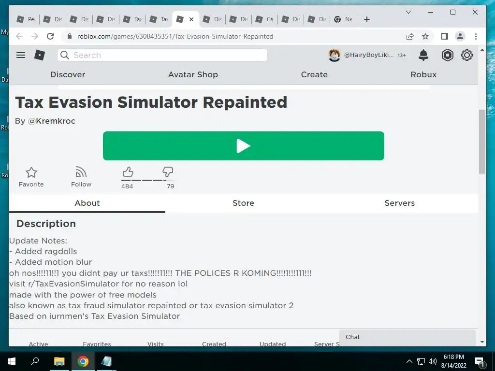This screenshot has width=495, height=371.
Task: Open Windows Start menu
Action: tap(12, 361)
